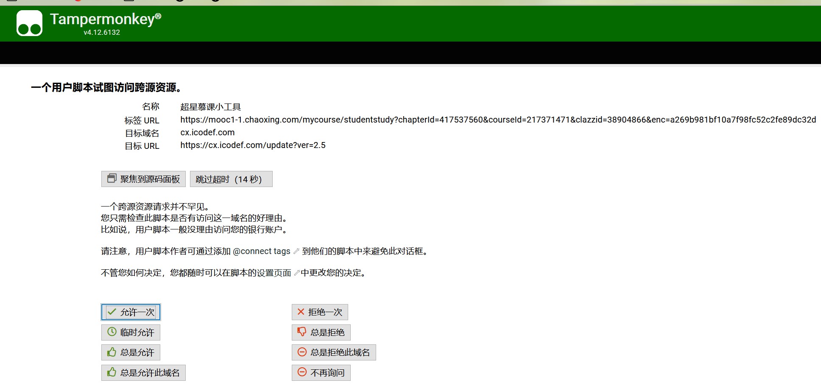Click the 名称 label
The height and width of the screenshot is (391, 821).
pyautogui.click(x=151, y=106)
